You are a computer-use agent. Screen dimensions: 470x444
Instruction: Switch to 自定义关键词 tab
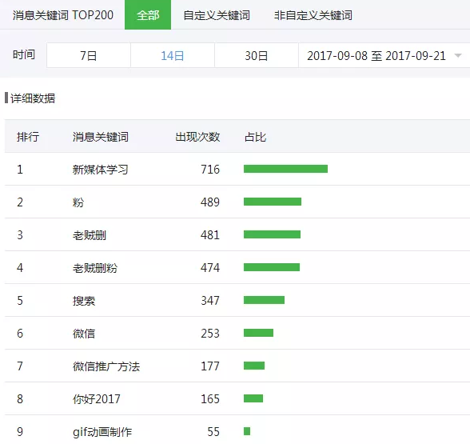click(217, 15)
